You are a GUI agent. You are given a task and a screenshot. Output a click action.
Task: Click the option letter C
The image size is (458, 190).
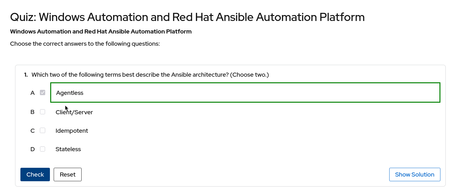pos(32,131)
